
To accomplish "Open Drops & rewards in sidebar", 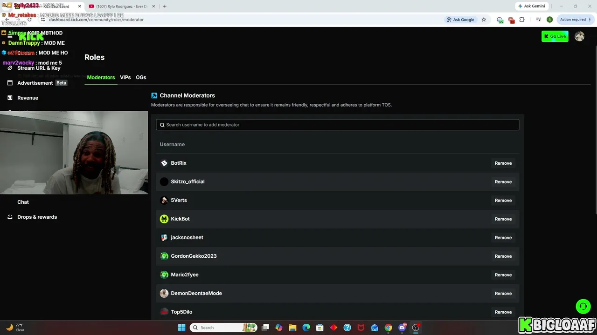I will click(37, 217).
